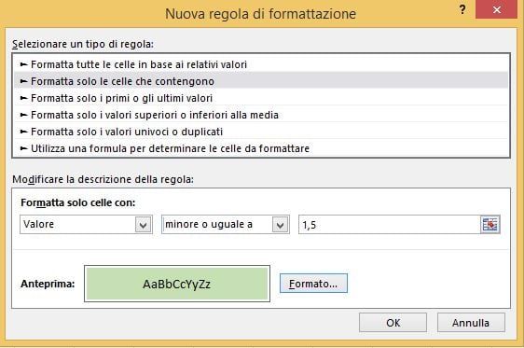Click the help question mark icon
Image resolution: width=524 pixels, height=348 pixels.
pyautogui.click(x=462, y=9)
